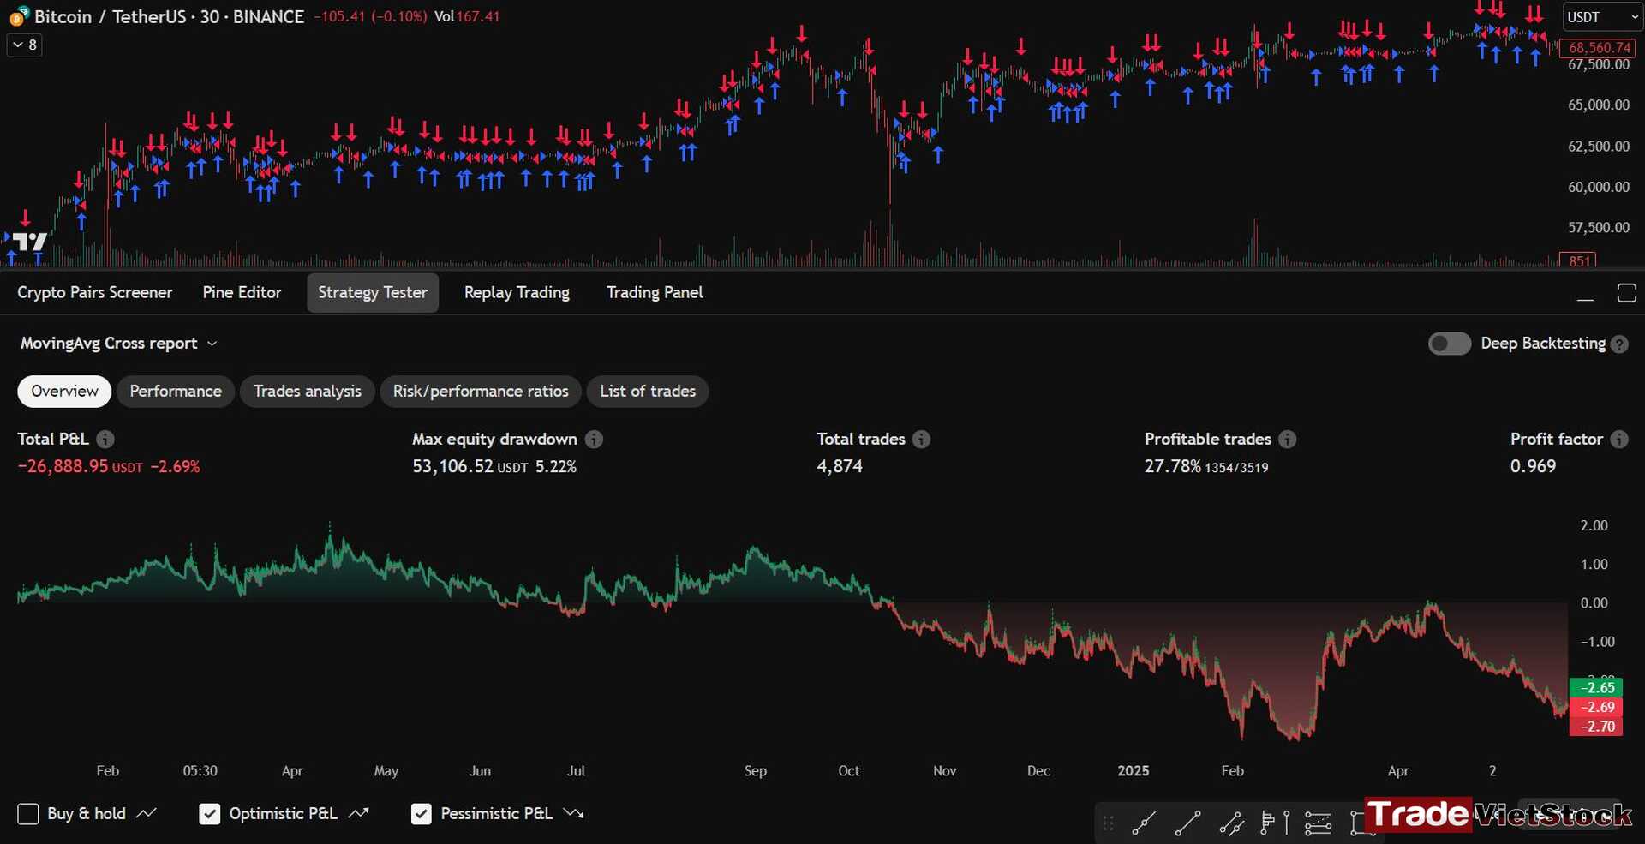Open the Trading Panel tab
This screenshot has height=844, width=1645.
pyautogui.click(x=655, y=292)
